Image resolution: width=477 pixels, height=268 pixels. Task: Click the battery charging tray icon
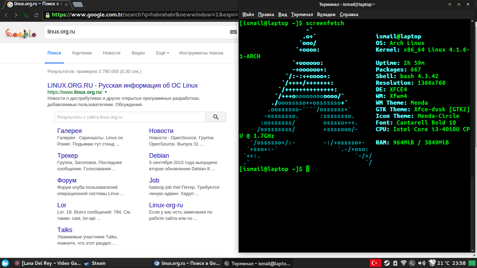pyautogui.click(x=395, y=263)
